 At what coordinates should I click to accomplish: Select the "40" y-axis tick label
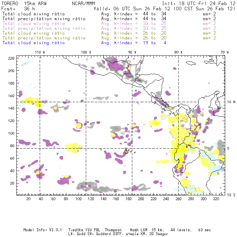pyautogui.click(x=12, y=171)
